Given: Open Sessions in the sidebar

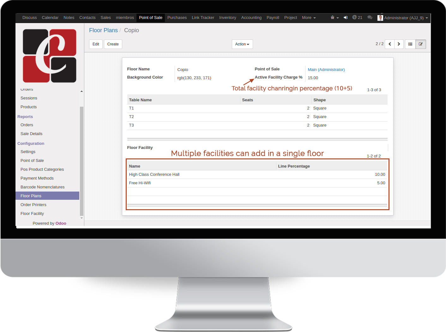Looking at the screenshot, I should pos(29,98).
